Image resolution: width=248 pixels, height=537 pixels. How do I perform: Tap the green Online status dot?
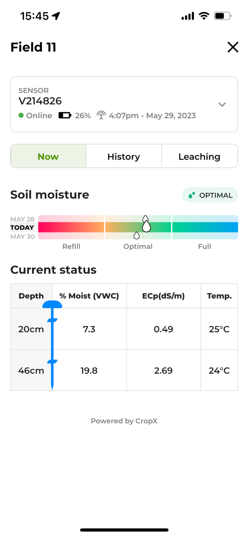[21, 115]
